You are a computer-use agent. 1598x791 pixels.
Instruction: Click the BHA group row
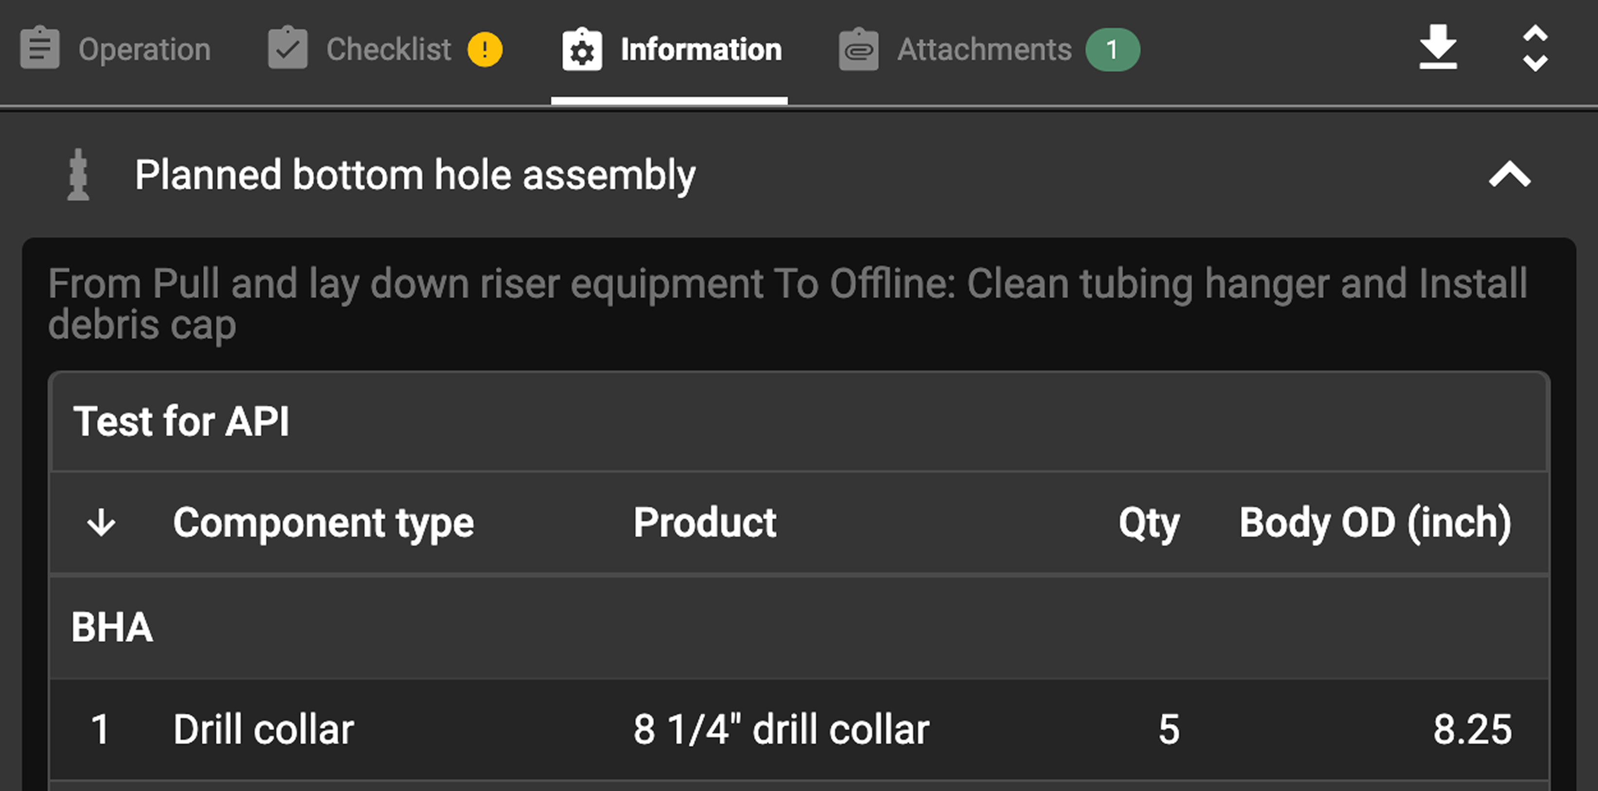click(799, 627)
